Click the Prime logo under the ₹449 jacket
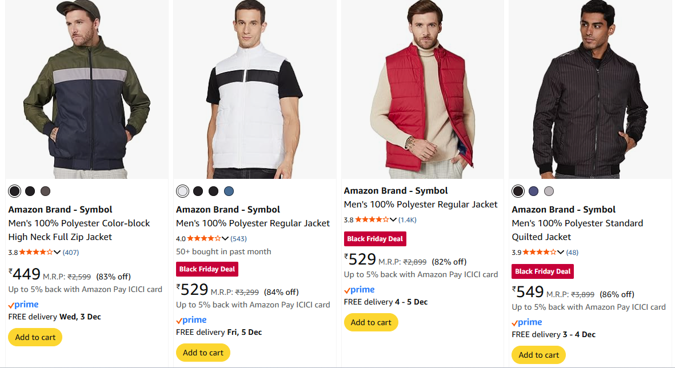Image resolution: width=675 pixels, height=368 pixels. point(23,305)
